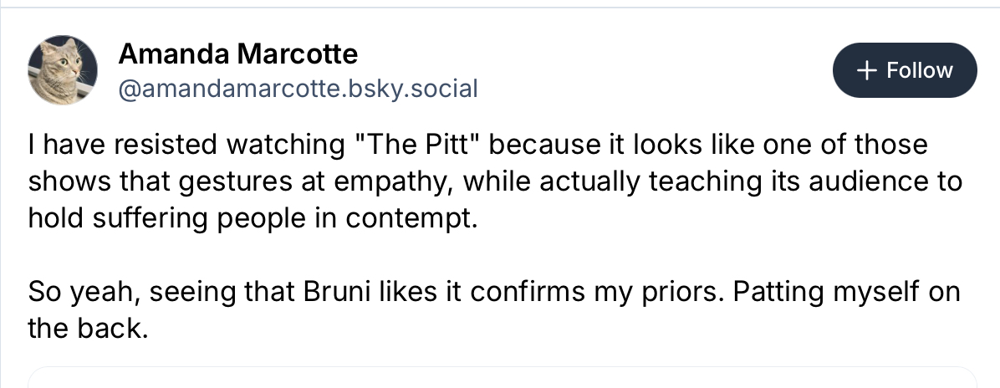
Task: Click the embedded card below the post
Action: click(502, 378)
